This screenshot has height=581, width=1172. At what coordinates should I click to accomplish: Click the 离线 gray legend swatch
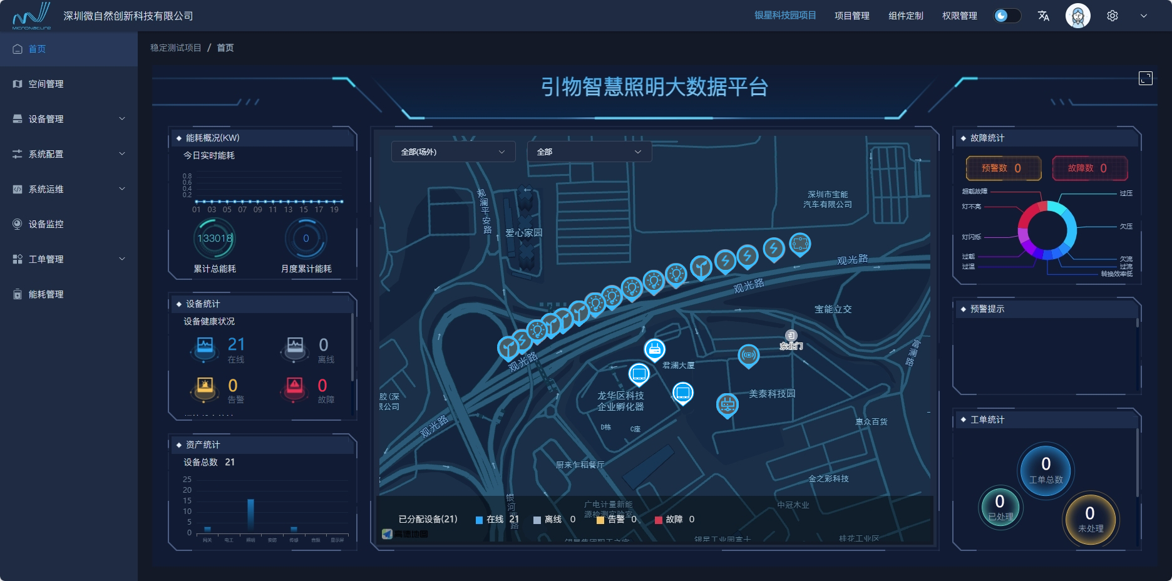pos(537,520)
